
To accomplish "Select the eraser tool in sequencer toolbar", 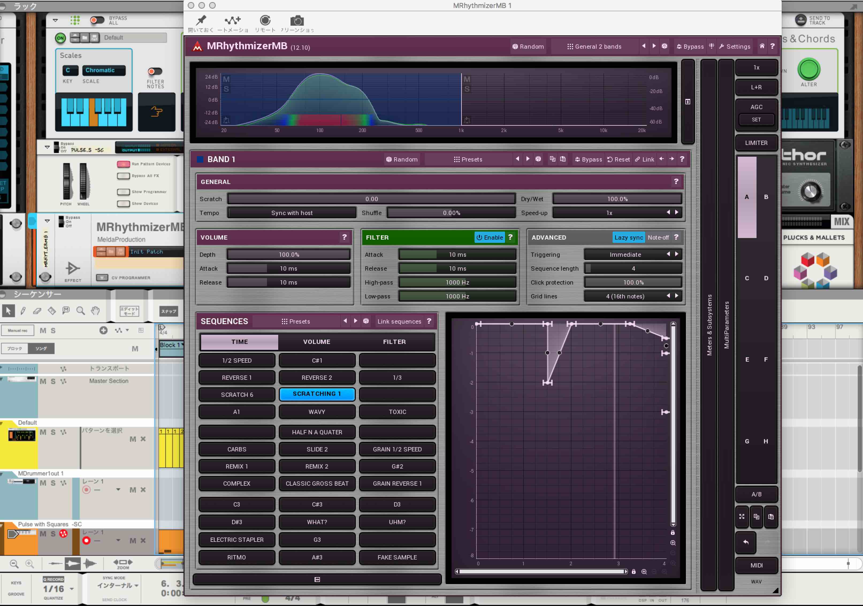I will 37,311.
